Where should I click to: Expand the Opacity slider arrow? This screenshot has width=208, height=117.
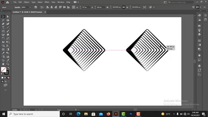[30, 7]
